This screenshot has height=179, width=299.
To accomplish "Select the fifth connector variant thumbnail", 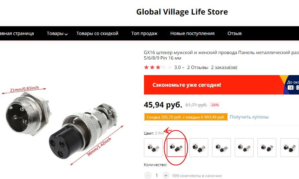I will pos(244,148).
